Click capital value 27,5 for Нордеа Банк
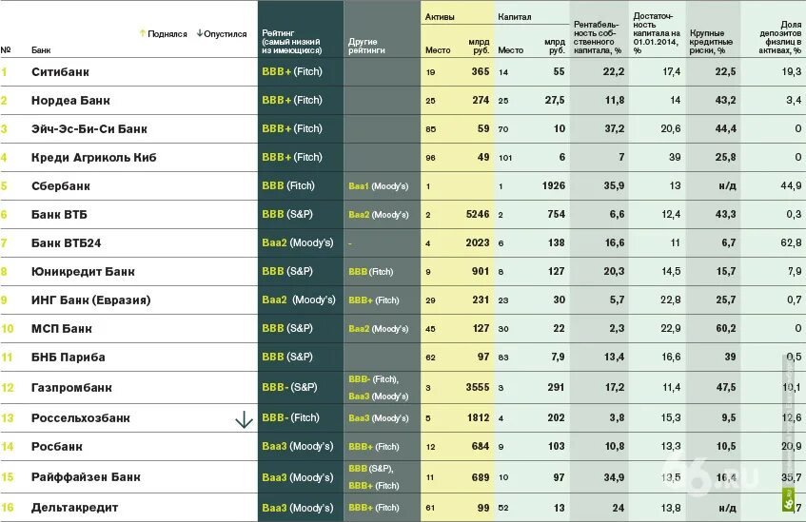Screen dimensions: 806x522 pos(555,100)
